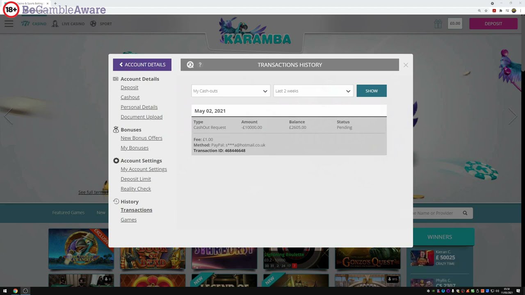525x295 pixels.
Task: Expand the My Cash-outs dropdown
Action: [x=231, y=91]
